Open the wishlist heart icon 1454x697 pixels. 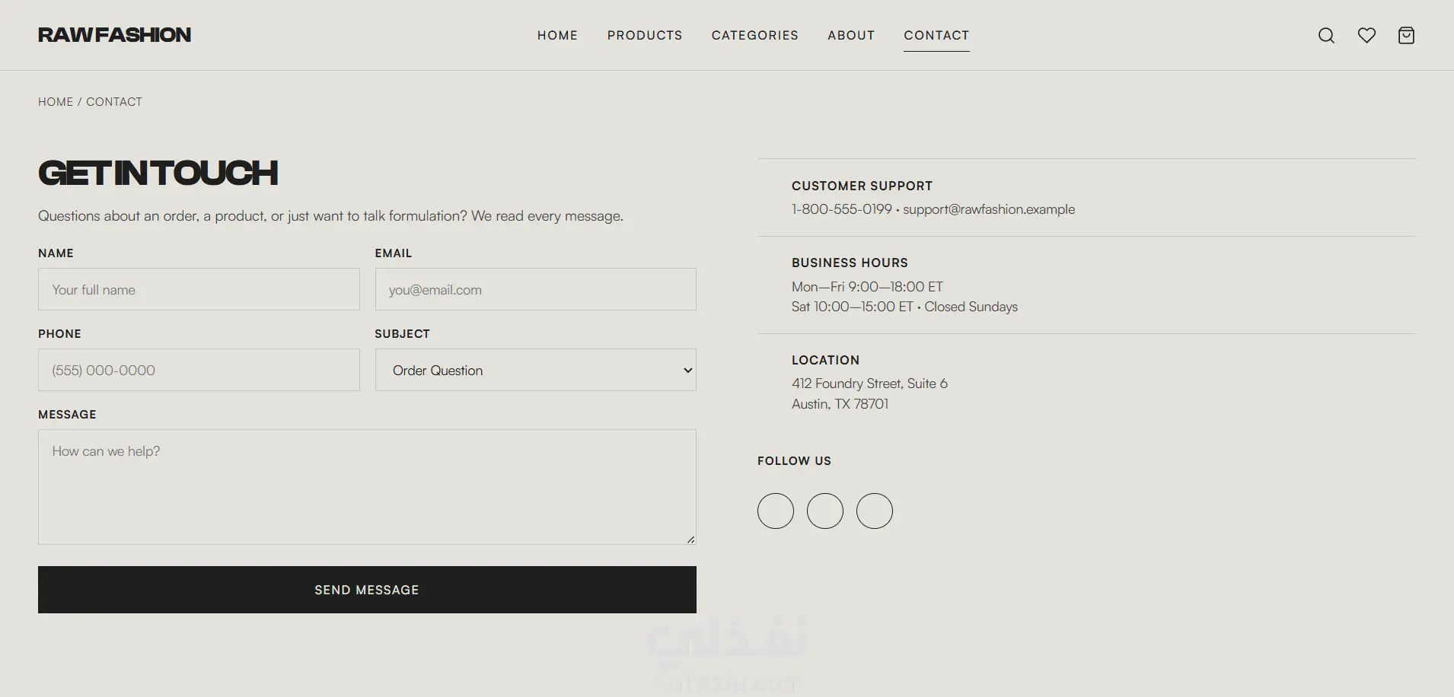pos(1366,35)
